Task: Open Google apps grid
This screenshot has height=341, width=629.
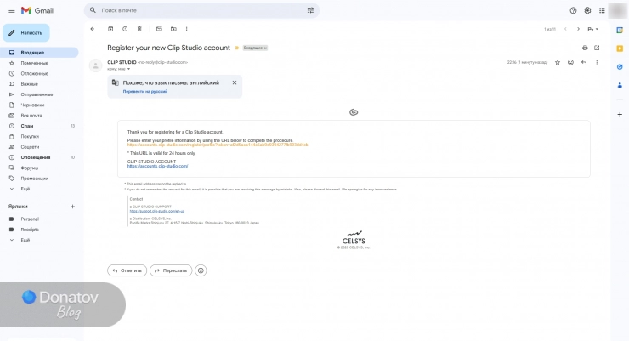Action: pos(602,10)
